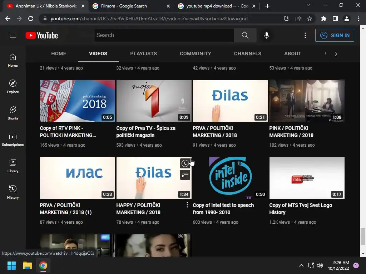Screen dimensions: 366x274
Task: Open Chrome profile icon
Action: [x=347, y=19]
